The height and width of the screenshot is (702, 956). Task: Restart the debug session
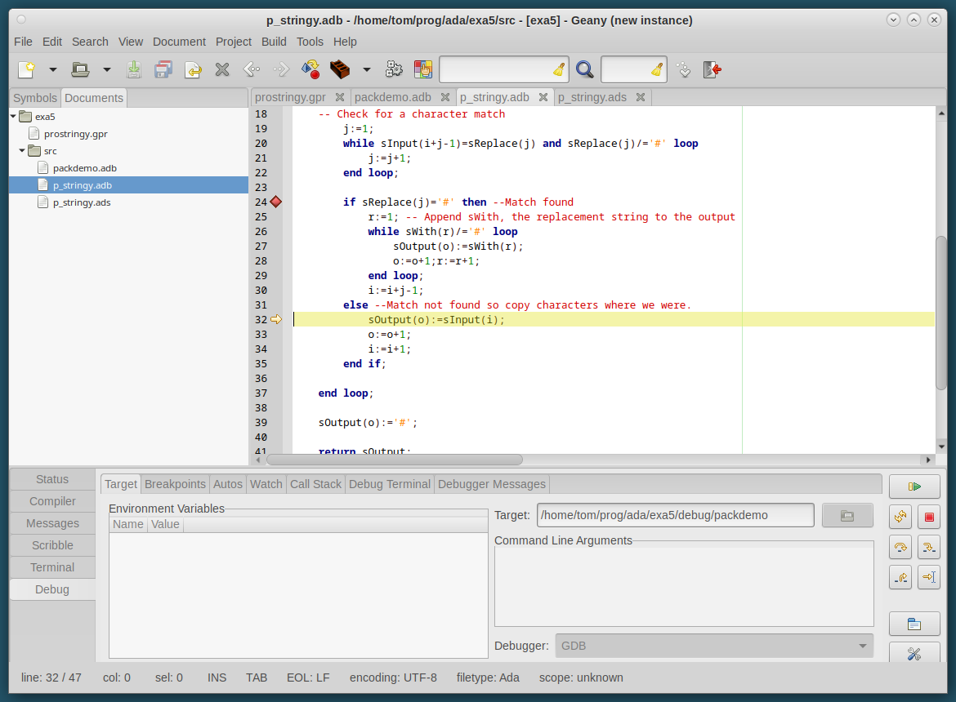(900, 516)
